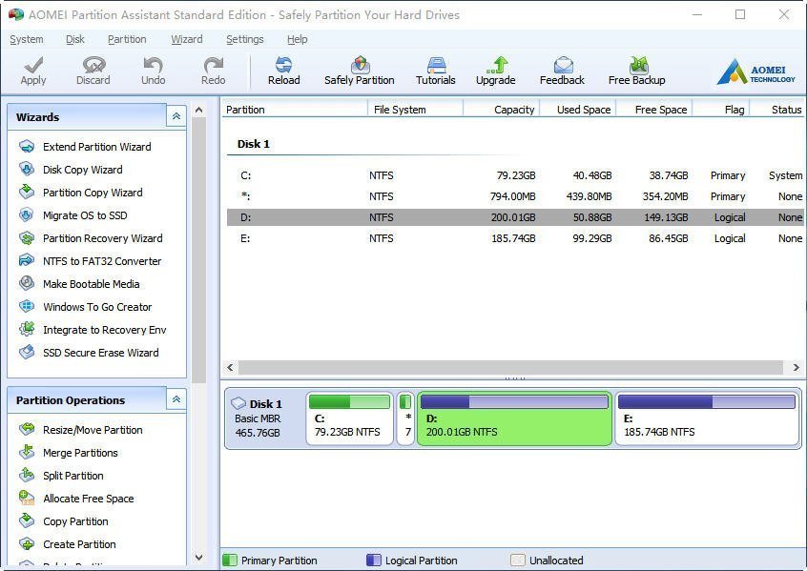Open the Disk menu

(x=75, y=39)
